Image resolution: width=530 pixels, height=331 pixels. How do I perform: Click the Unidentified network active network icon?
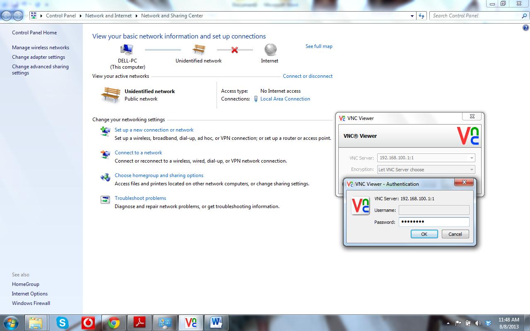[x=111, y=95]
